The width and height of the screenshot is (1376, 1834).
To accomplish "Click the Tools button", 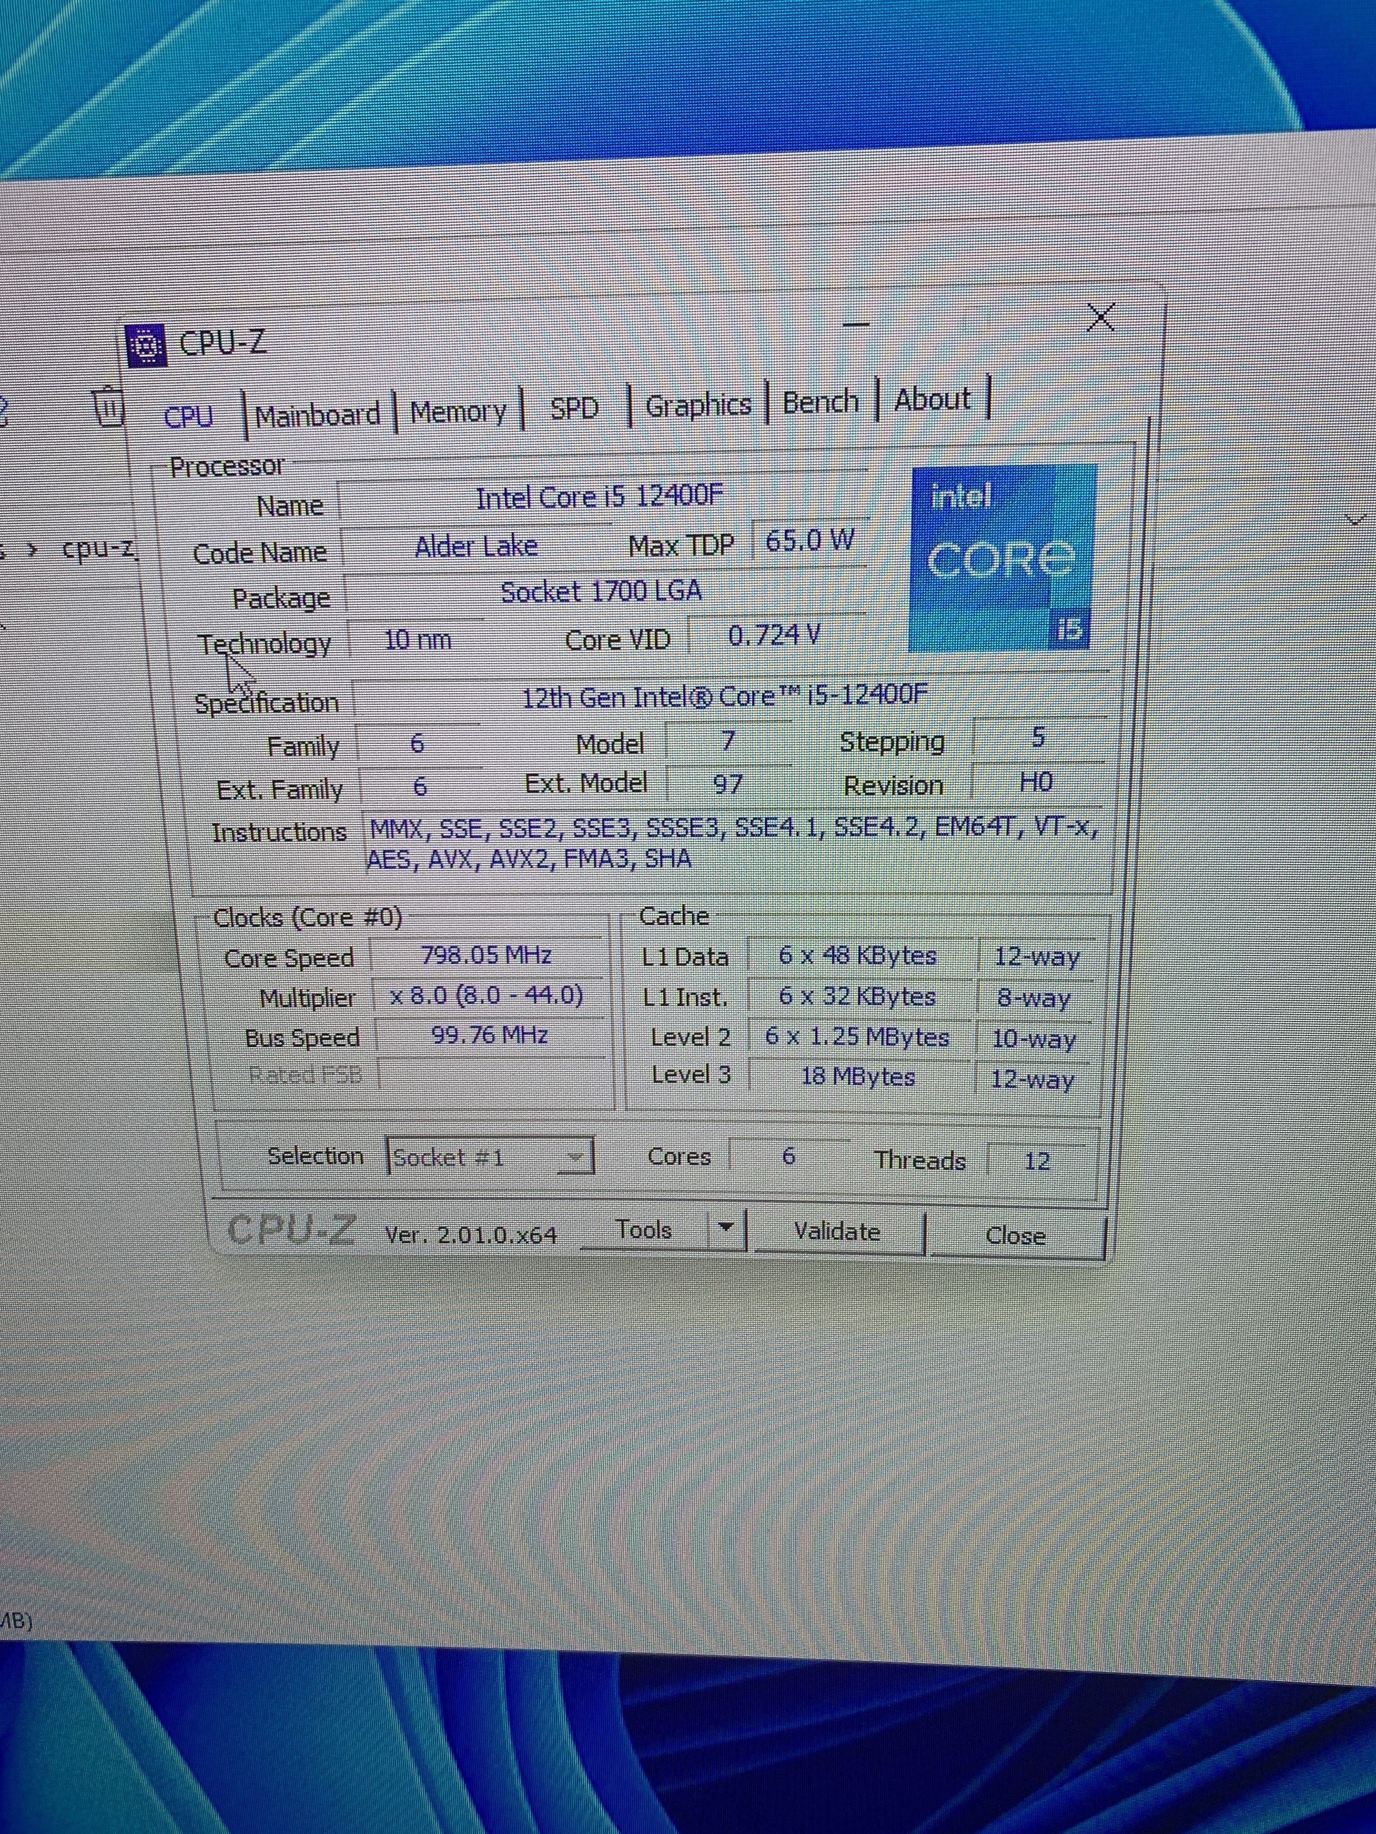I will 643,1229.
